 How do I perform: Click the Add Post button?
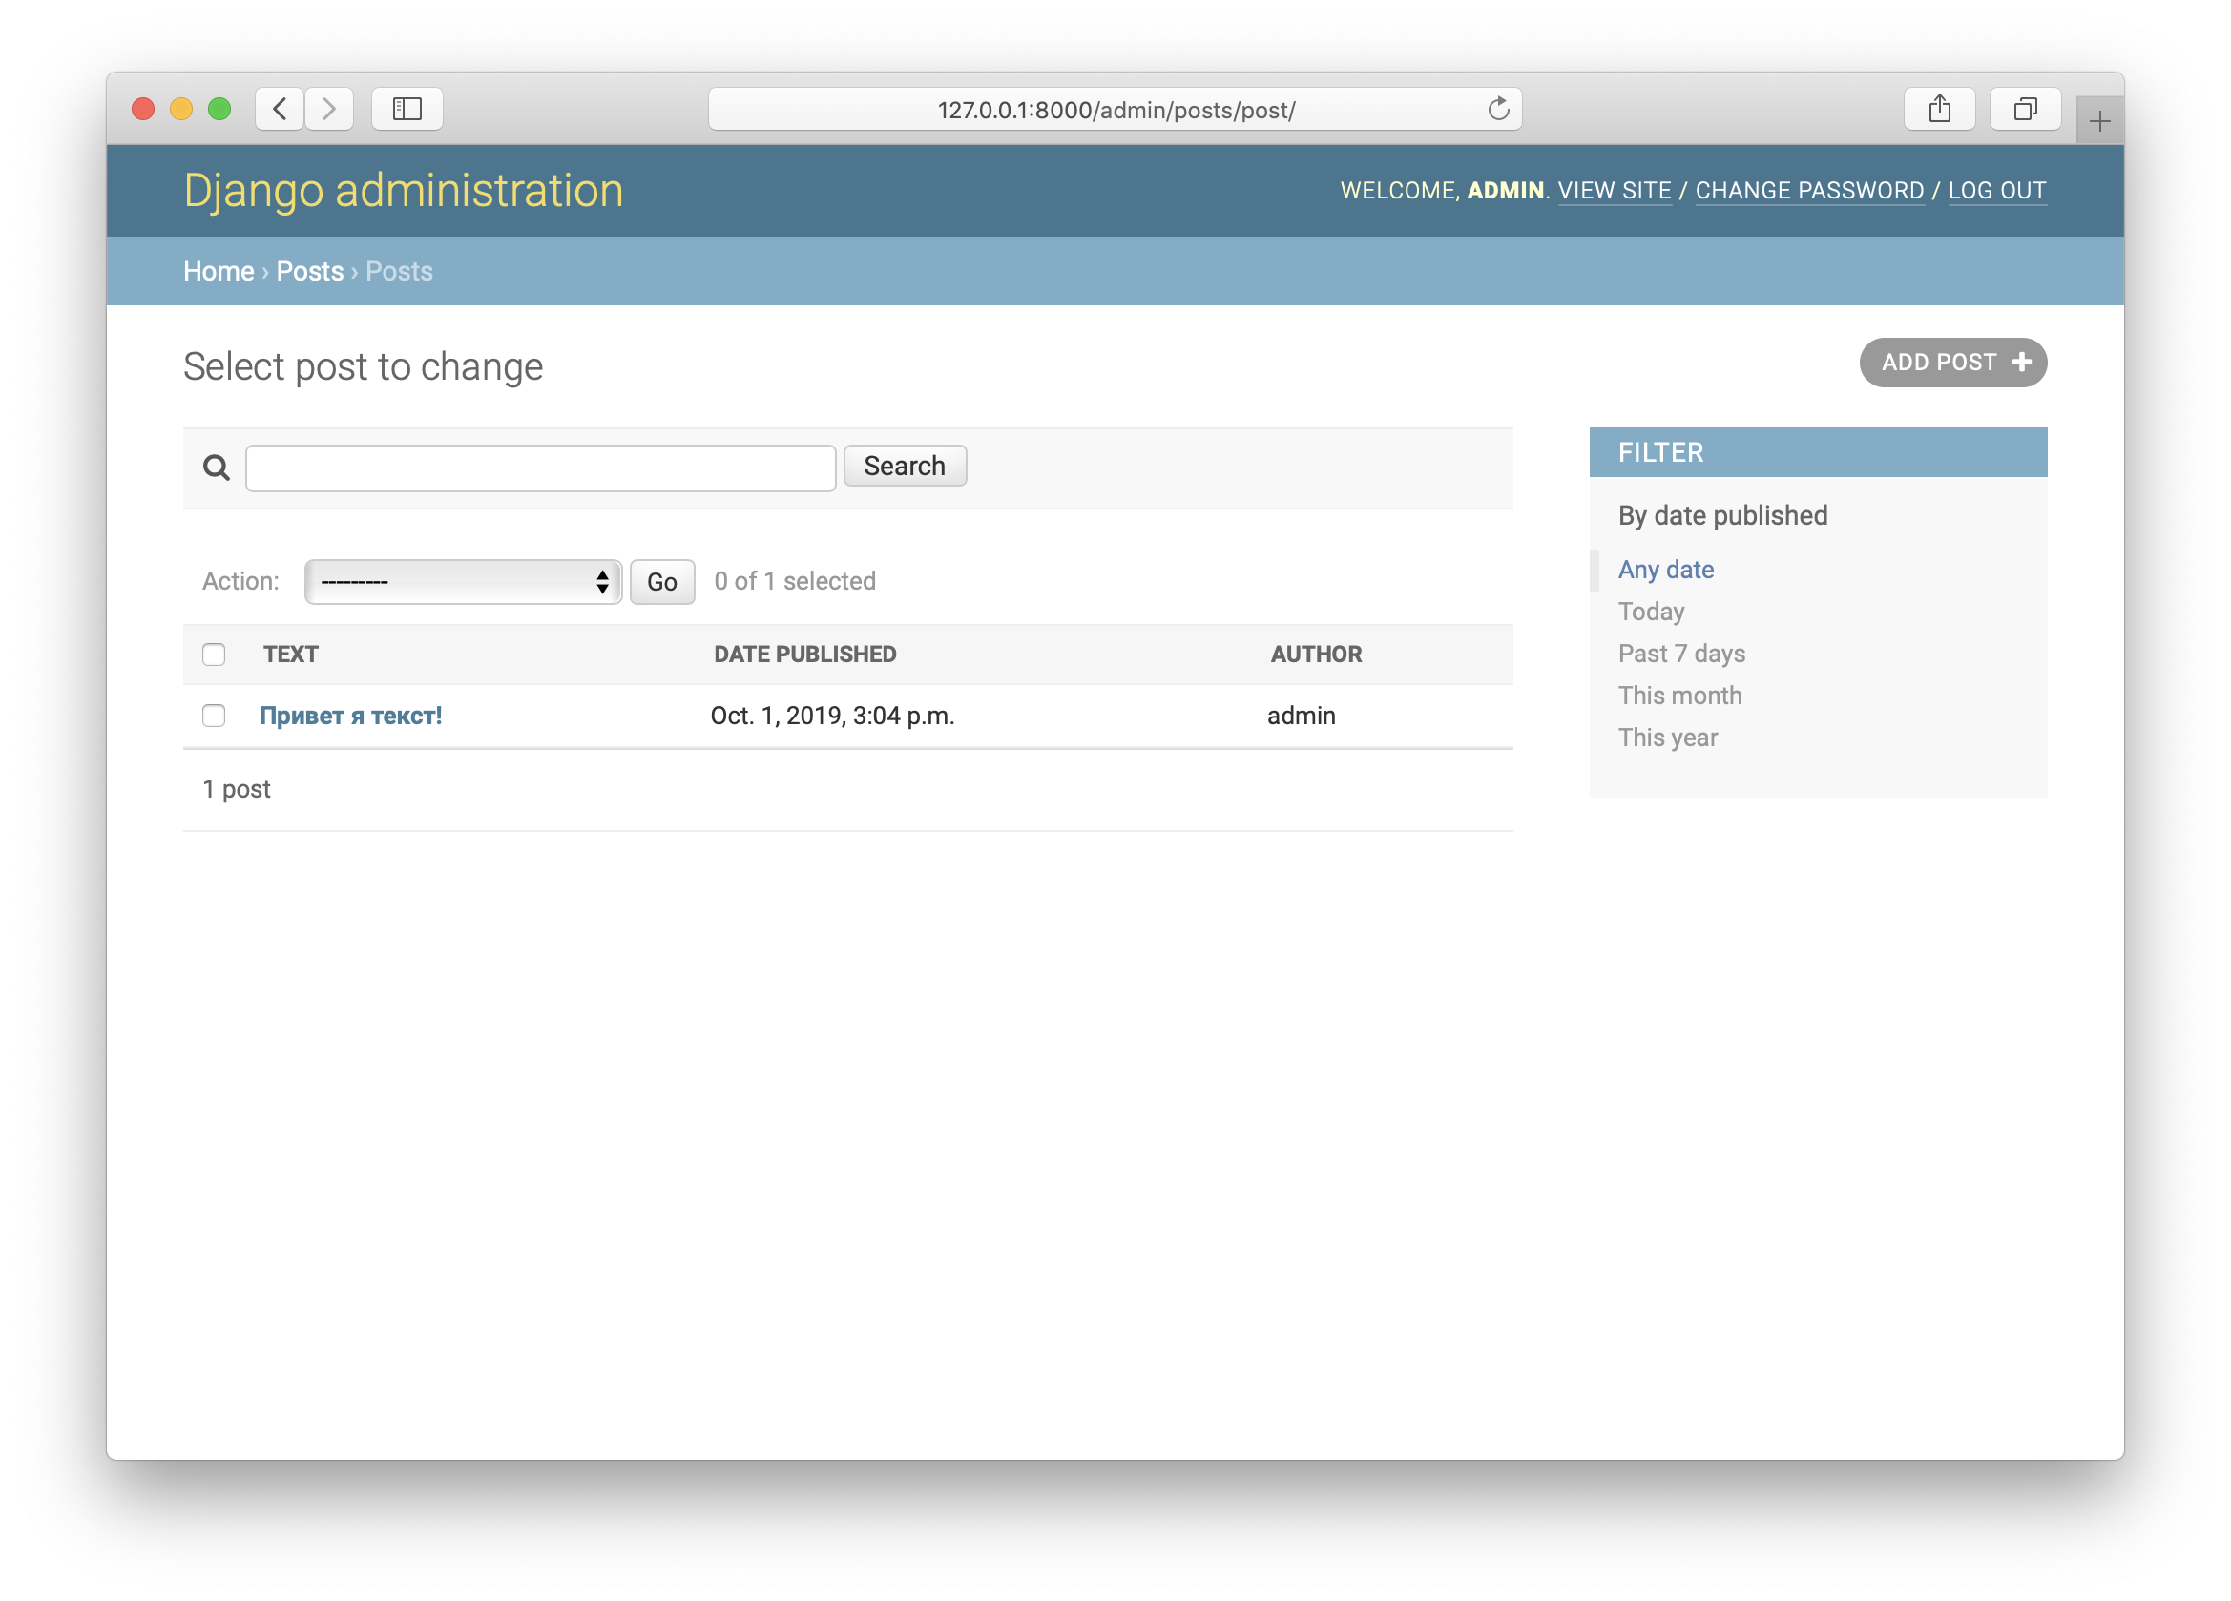1952,362
